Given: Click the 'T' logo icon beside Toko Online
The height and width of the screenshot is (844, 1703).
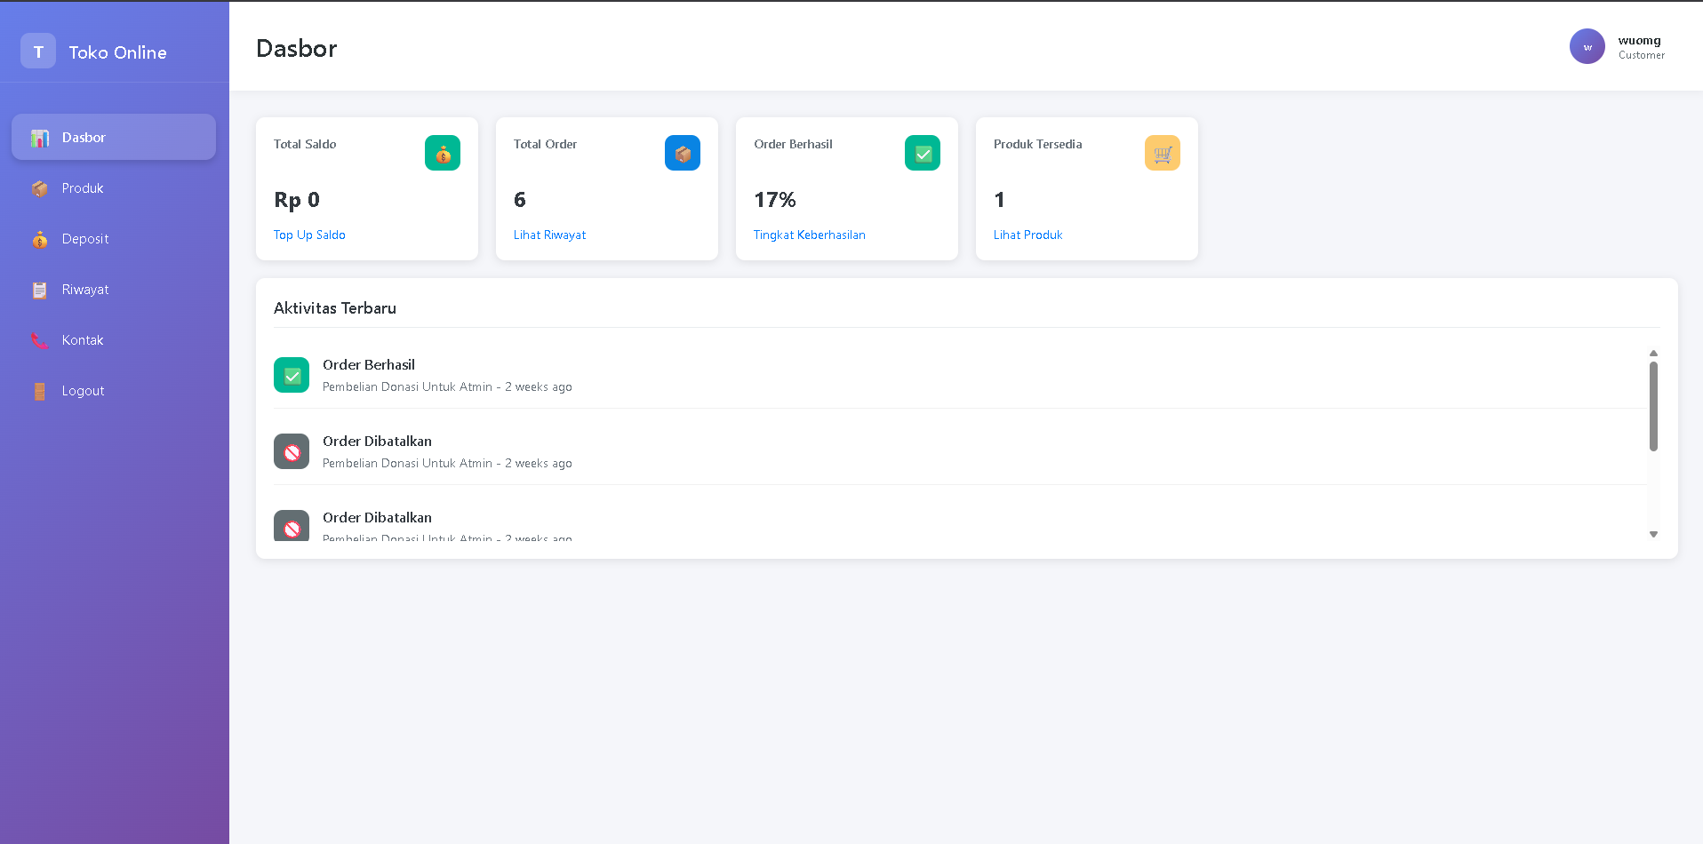Looking at the screenshot, I should point(38,52).
